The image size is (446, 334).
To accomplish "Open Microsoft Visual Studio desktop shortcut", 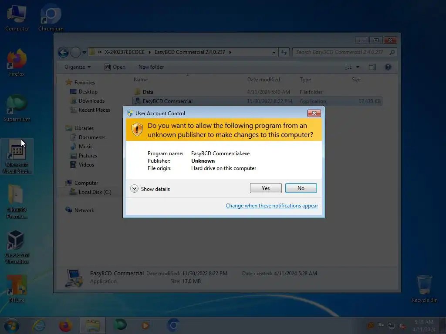I will [17, 157].
